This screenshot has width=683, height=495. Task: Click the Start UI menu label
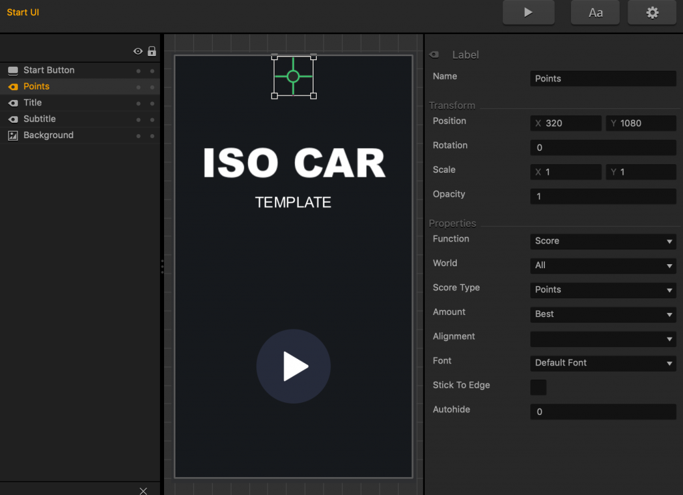click(x=22, y=11)
